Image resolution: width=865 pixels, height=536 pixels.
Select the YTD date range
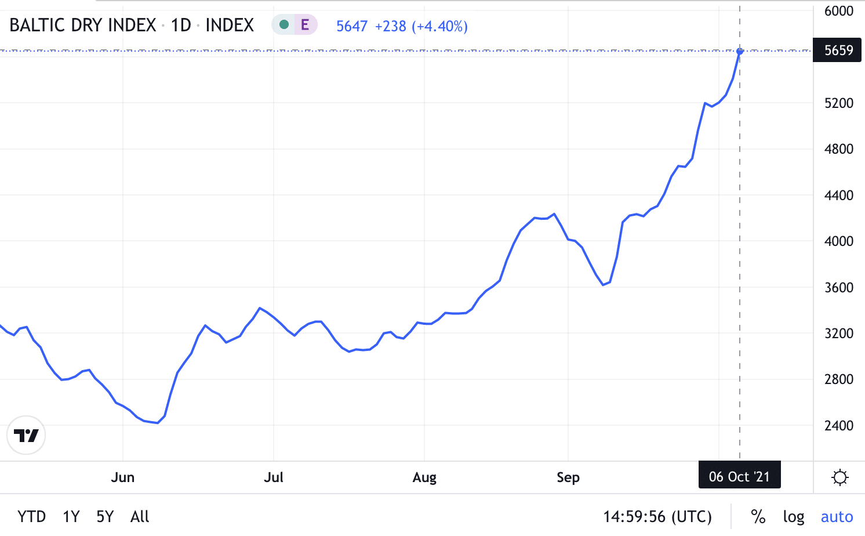click(31, 516)
